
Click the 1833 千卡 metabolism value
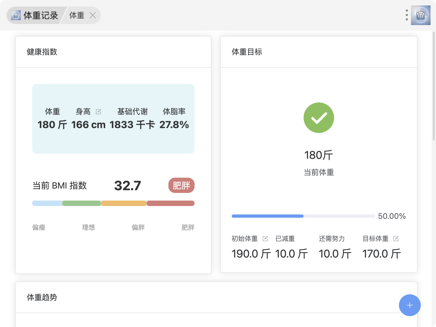(x=132, y=125)
